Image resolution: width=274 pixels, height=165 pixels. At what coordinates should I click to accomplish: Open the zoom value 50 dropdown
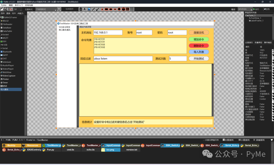click(18, 9)
